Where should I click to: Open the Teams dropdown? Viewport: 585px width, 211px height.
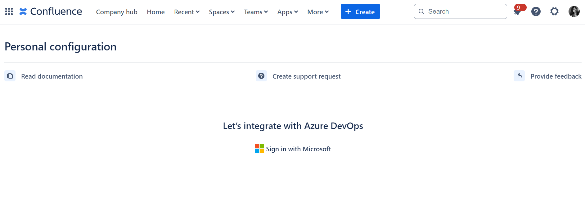256,12
